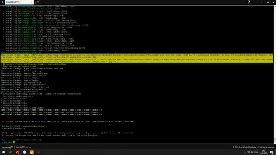Minimize the Solar-PuTTY window
276x155 pixels.
[262, 2]
